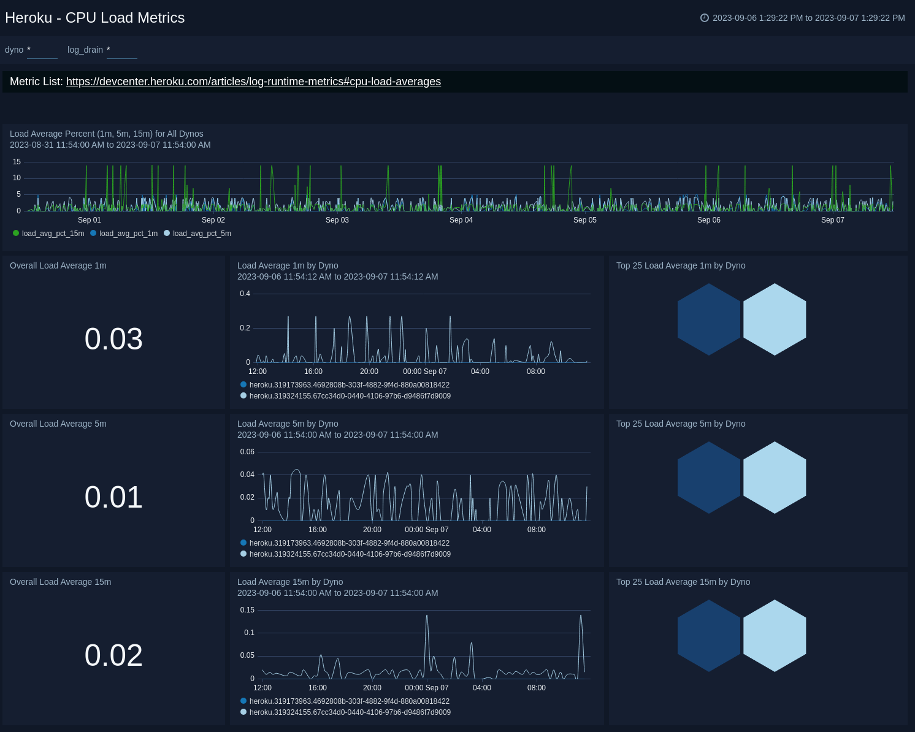Click the legend dot for heroku.319324155 in 1m chart
This screenshot has width=915, height=732.
point(243,395)
